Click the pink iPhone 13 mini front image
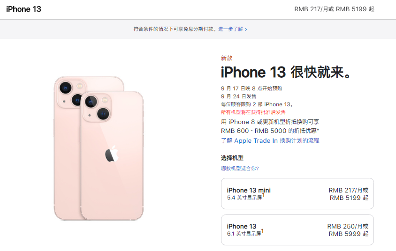 112,156
